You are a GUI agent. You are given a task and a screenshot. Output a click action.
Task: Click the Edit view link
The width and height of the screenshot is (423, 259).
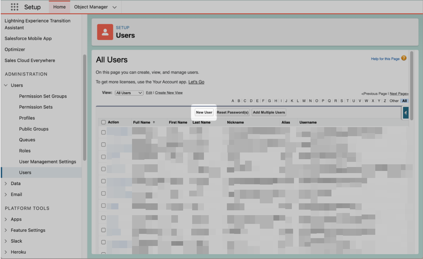149,93
